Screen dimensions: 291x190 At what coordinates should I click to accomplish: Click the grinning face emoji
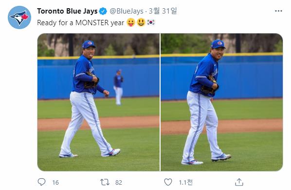coord(141,23)
